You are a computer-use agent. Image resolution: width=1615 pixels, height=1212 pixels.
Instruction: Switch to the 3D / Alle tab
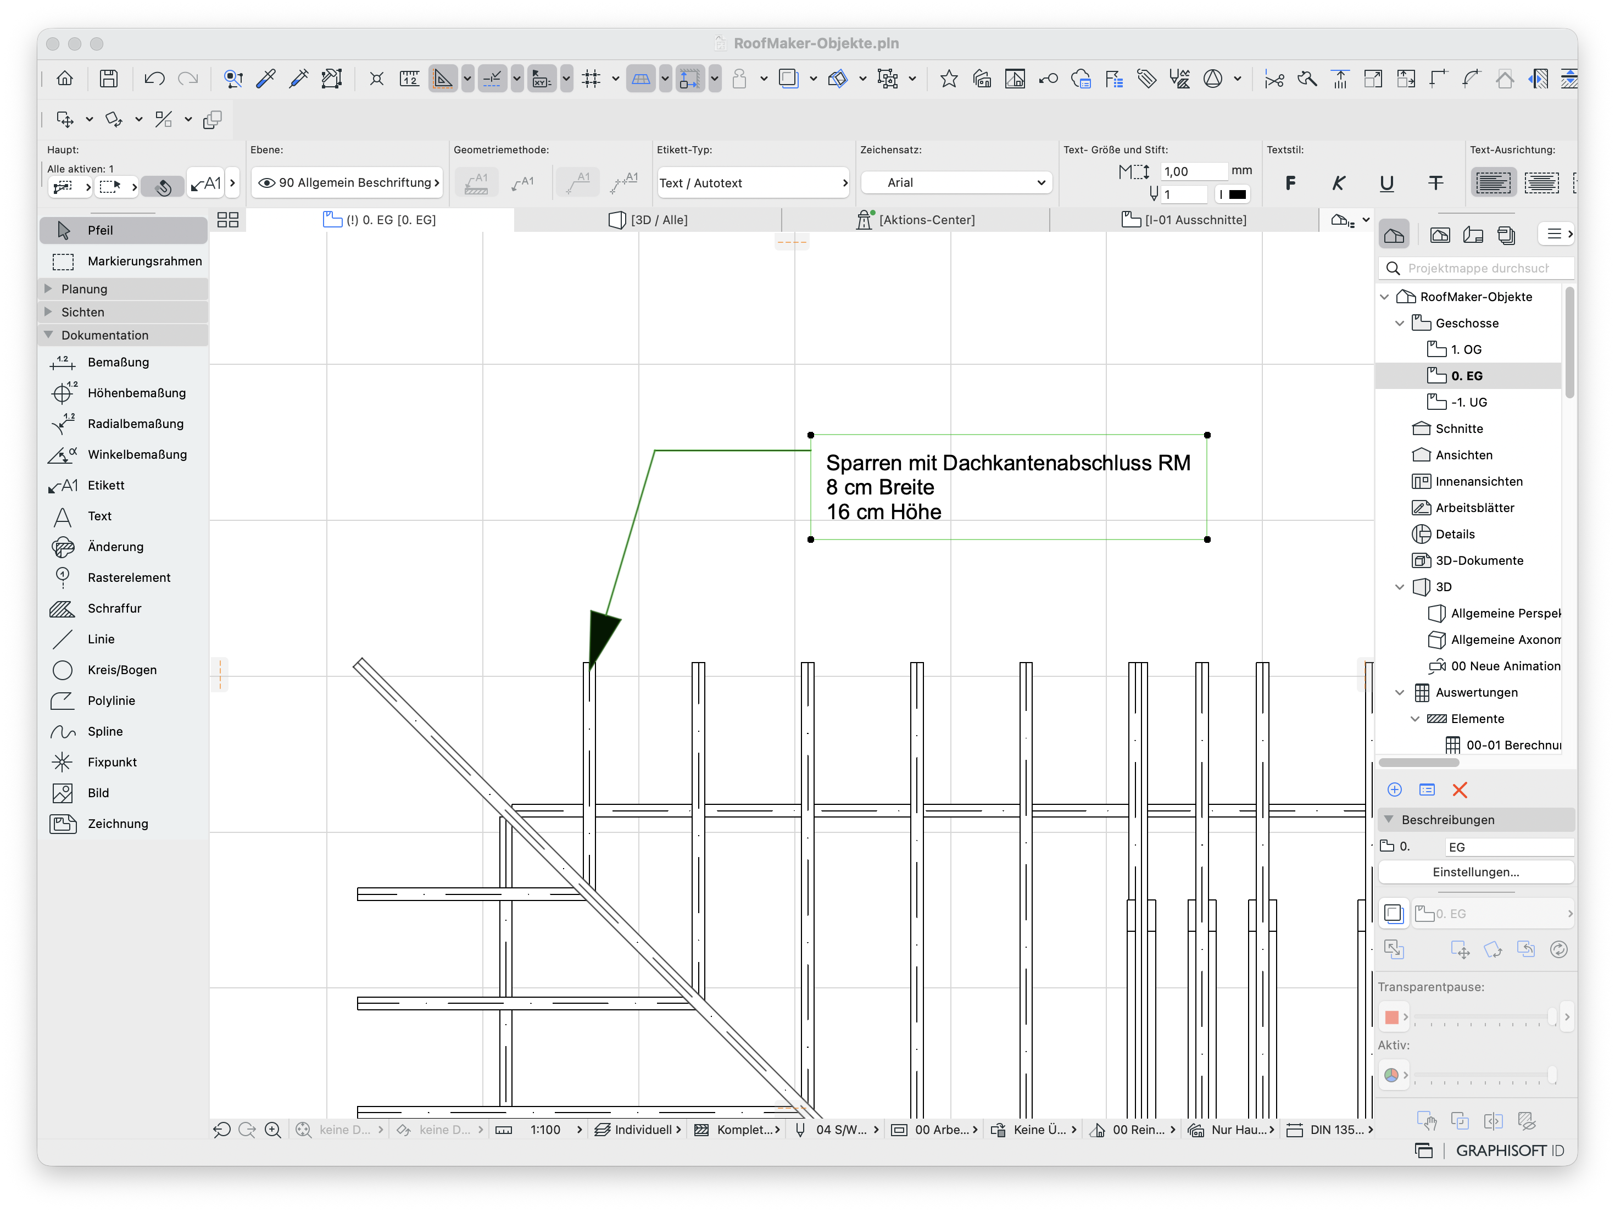(648, 220)
